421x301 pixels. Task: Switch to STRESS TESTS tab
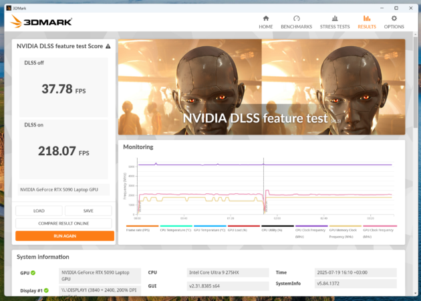(x=335, y=22)
